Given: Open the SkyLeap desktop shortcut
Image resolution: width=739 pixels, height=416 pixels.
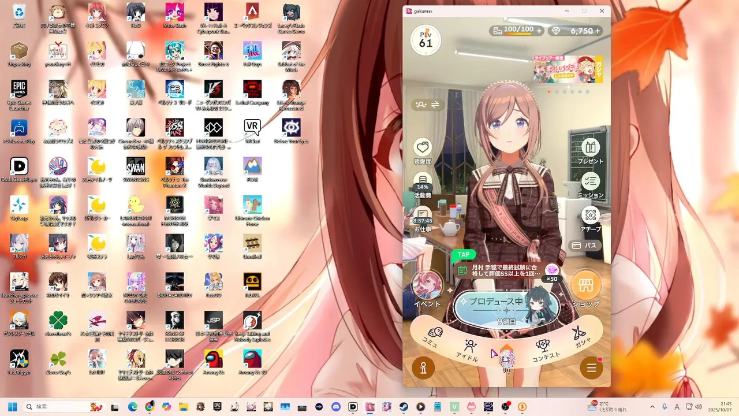Looking at the screenshot, I should point(19,208).
